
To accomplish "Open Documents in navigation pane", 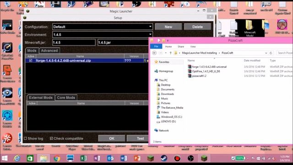I will [168, 89].
